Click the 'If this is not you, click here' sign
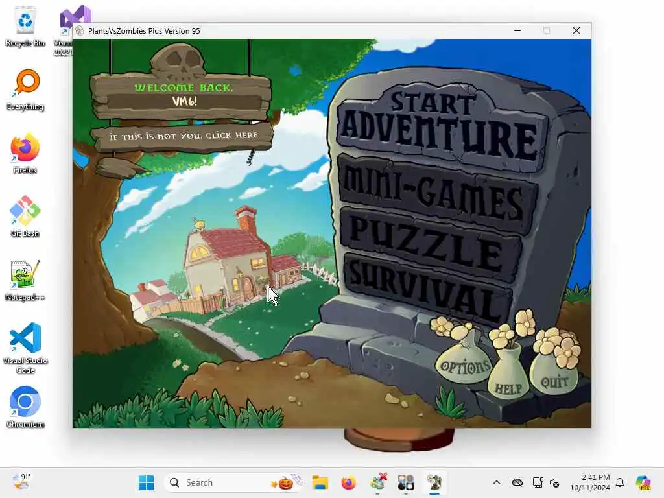The height and width of the screenshot is (498, 664). pos(183,136)
